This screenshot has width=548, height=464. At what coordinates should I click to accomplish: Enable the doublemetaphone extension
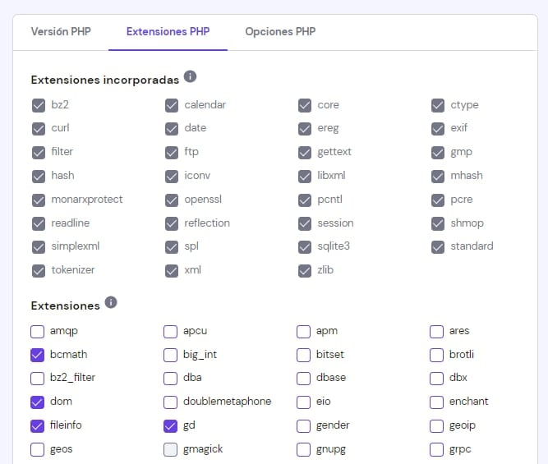tap(171, 402)
